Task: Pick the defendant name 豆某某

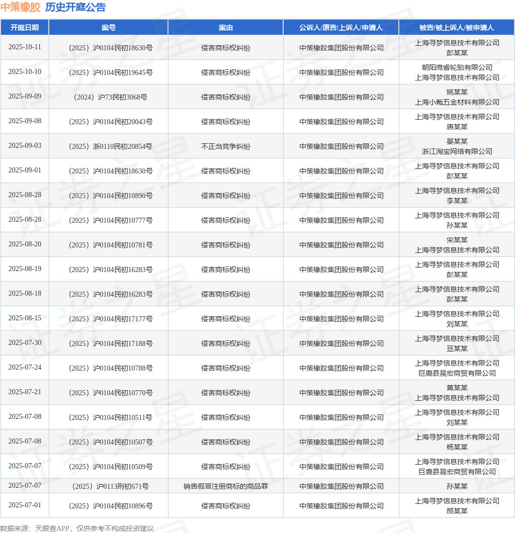Action: pyautogui.click(x=457, y=349)
